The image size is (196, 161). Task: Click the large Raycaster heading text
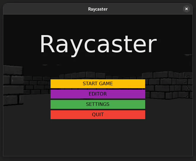pyautogui.click(x=98, y=44)
